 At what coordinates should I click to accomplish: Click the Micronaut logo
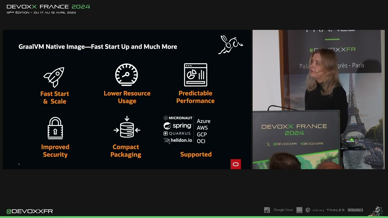[178, 118]
